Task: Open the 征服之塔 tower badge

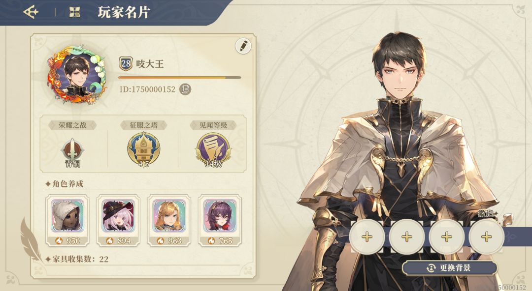Action: (143, 149)
